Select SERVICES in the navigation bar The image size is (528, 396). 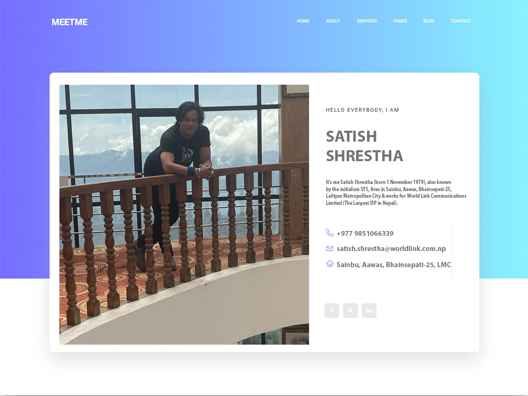pos(367,21)
